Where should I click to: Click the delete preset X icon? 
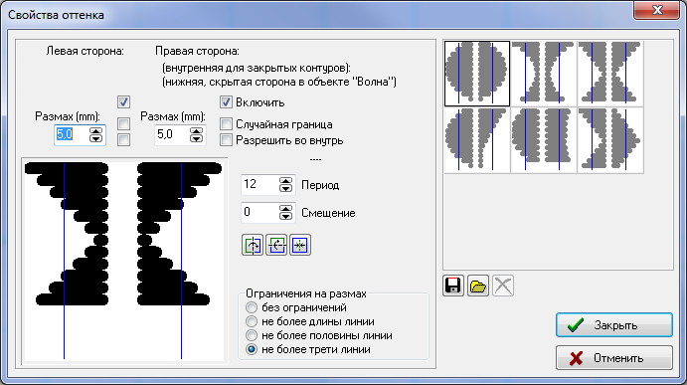[503, 286]
